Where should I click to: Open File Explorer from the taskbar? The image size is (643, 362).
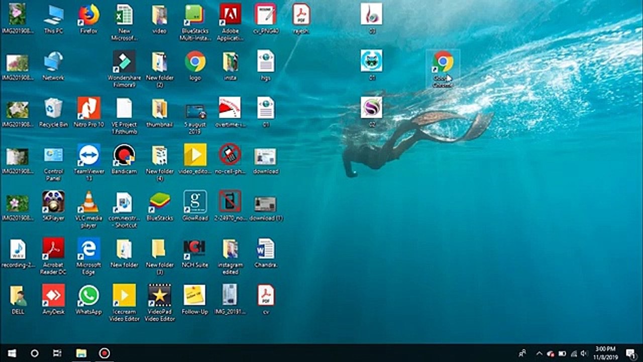[x=81, y=353]
